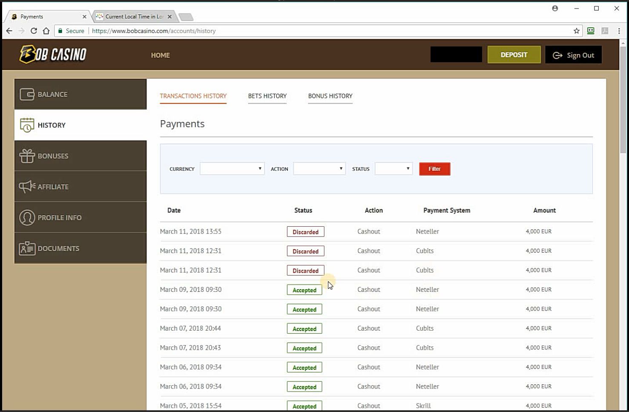Open the Documents ID card icon
Viewport: 629px width, 412px height.
pyautogui.click(x=27, y=248)
